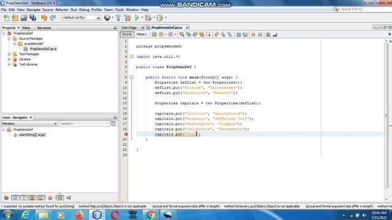392x220 pixels.
Task: Click the Comment code icon
Action: pyautogui.click(x=268, y=35)
